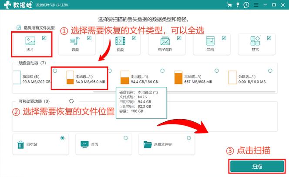289x177 pixels.
Task: Click the 文件系统: NTFS tooltip line
Action: (x=133, y=97)
